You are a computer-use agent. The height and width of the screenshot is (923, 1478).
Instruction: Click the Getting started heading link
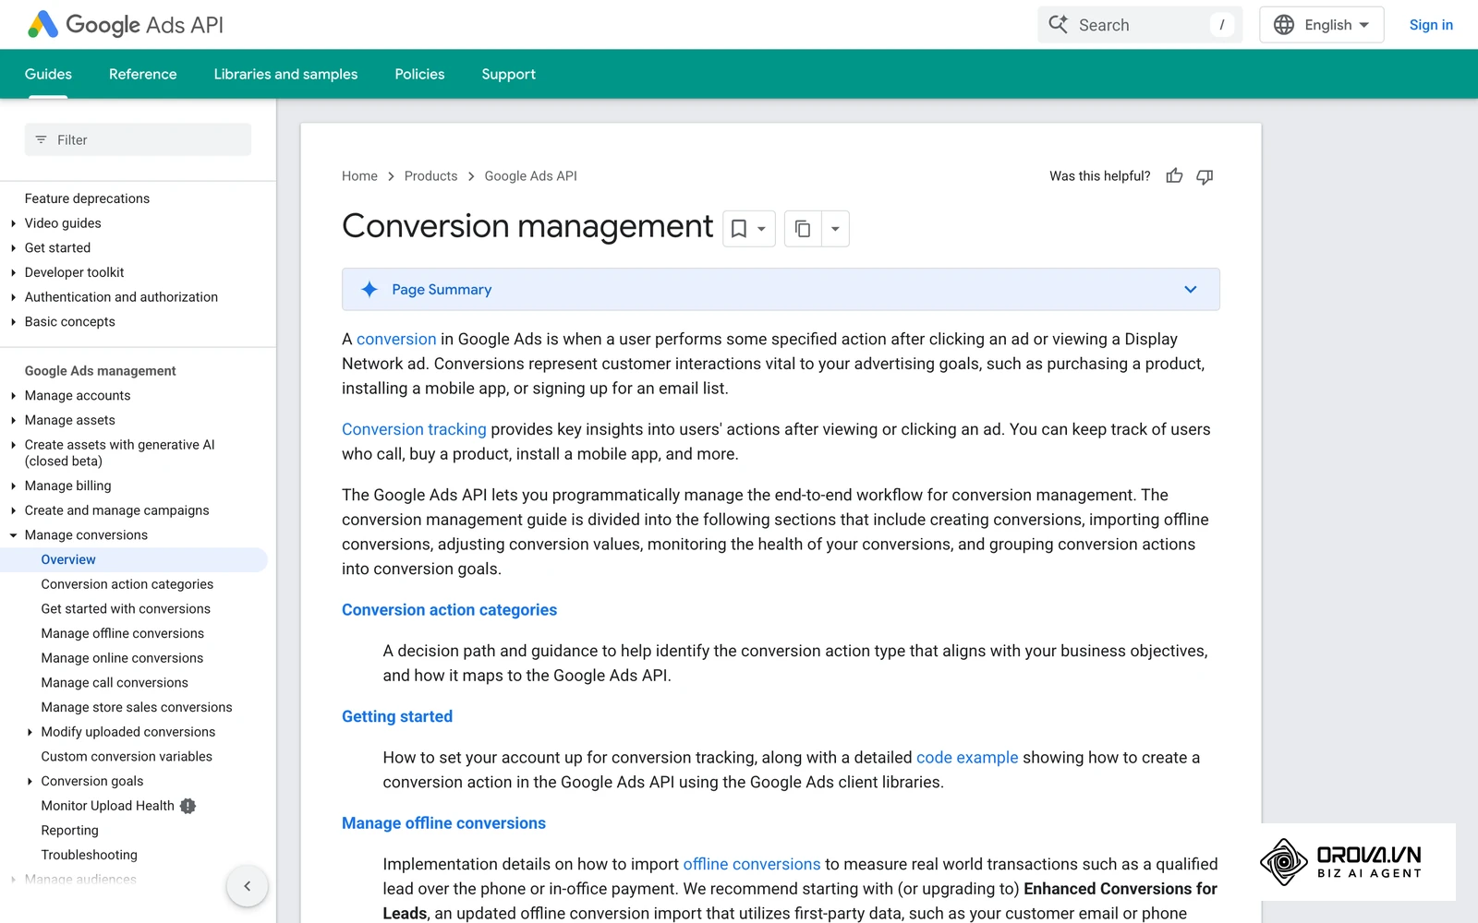click(397, 716)
